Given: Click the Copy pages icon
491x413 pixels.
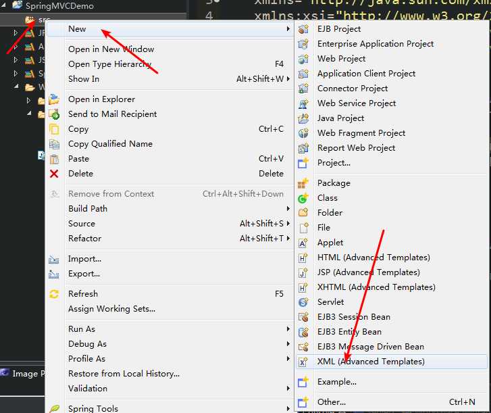Looking at the screenshot, I should (54, 129).
